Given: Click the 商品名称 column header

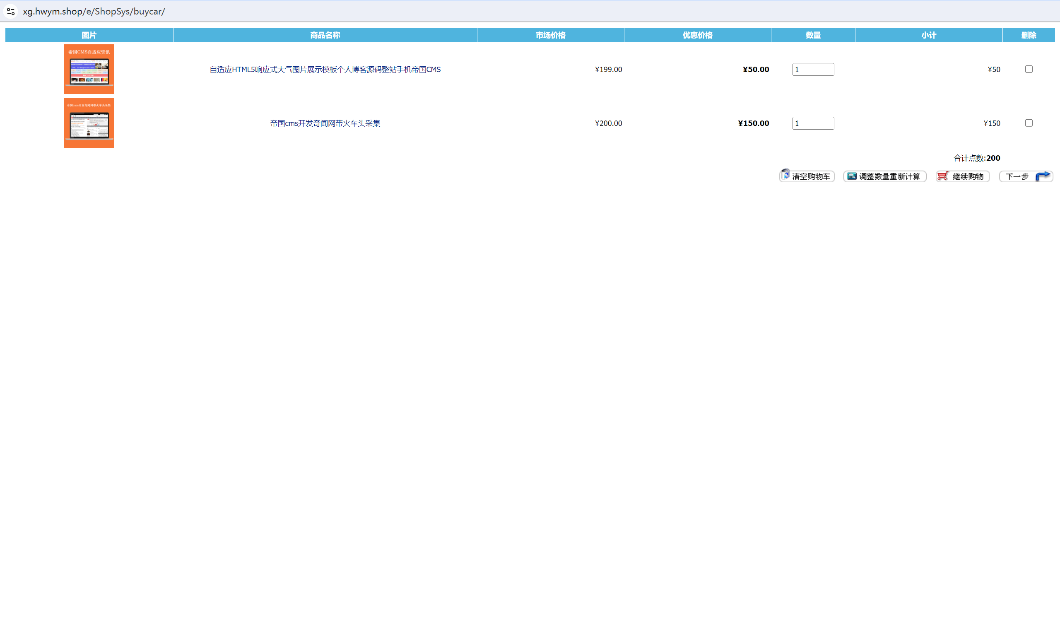Looking at the screenshot, I should coord(325,35).
